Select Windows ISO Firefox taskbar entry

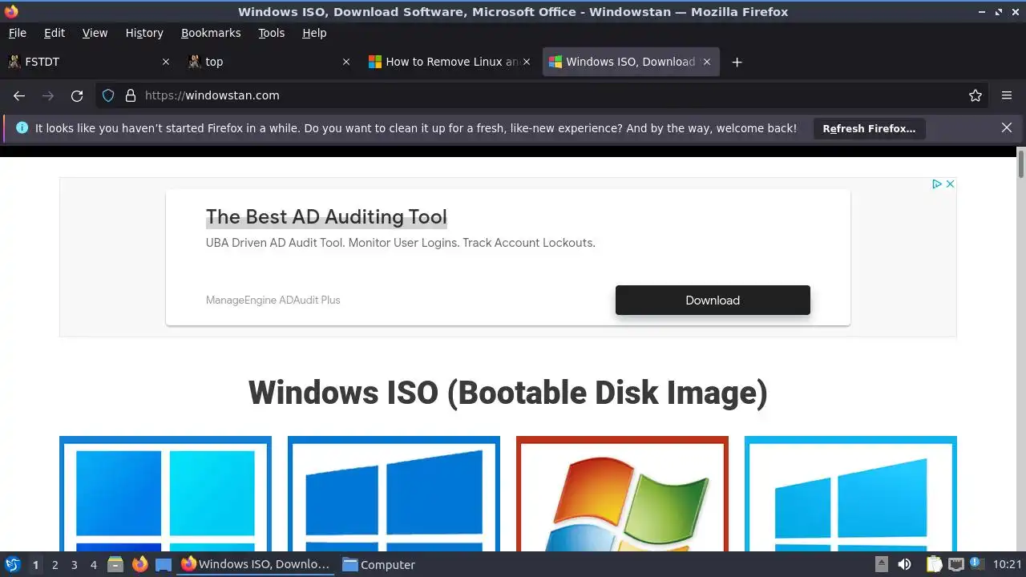coord(256,564)
